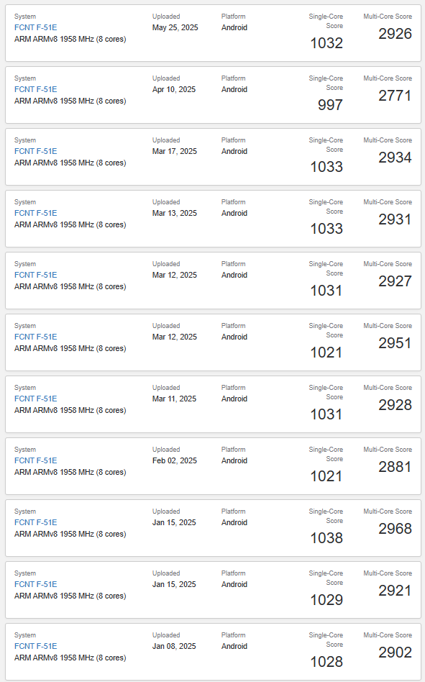Open FCNT F-51E result with multi-core score 2927

pyautogui.click(x=36, y=275)
